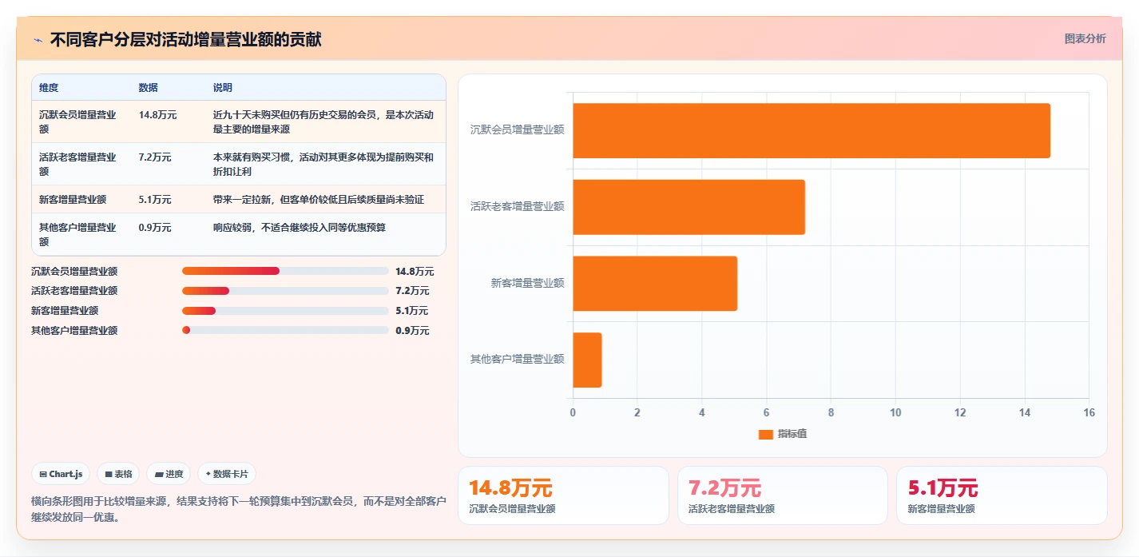Click description starting 本来就有购买习惯
The width and height of the screenshot is (1139, 557).
323,164
